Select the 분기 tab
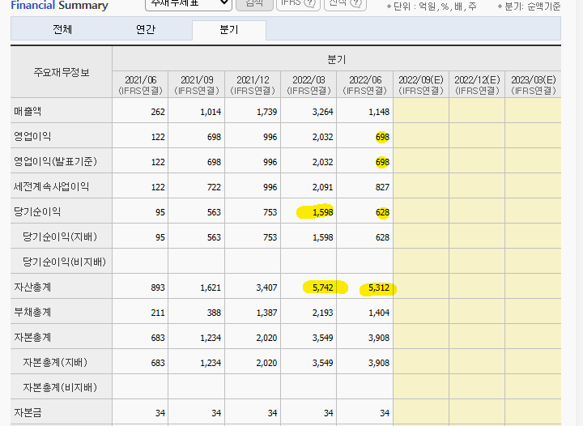583x426 pixels. 229,29
